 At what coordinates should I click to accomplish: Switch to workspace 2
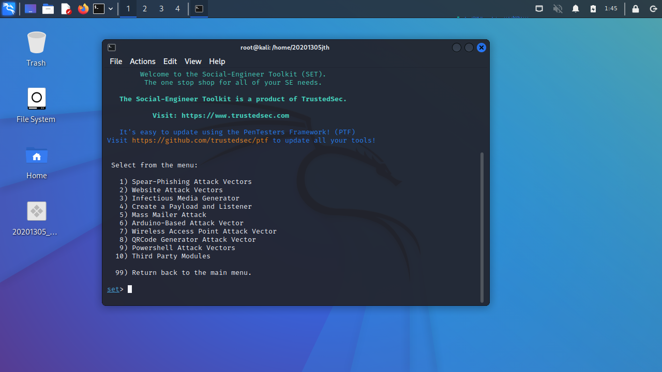click(145, 9)
